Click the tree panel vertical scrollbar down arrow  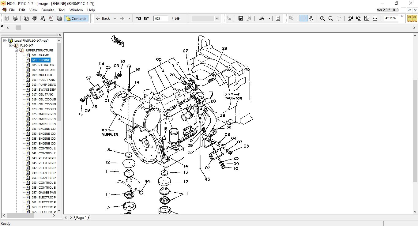(59, 210)
